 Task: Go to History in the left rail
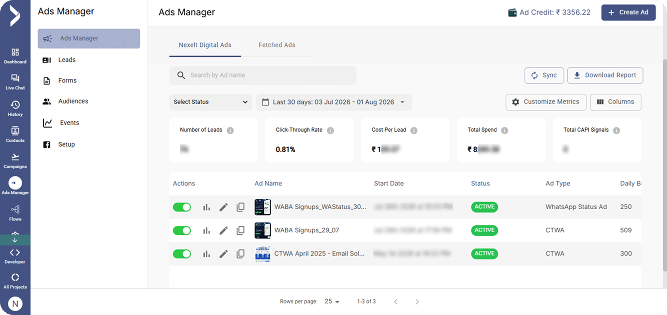click(x=15, y=108)
